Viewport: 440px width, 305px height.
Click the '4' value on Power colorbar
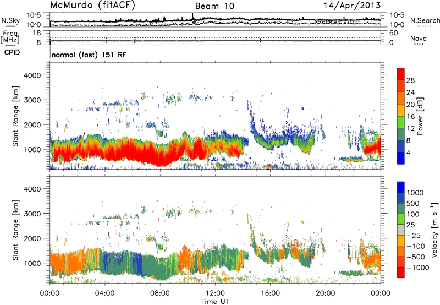(x=409, y=153)
